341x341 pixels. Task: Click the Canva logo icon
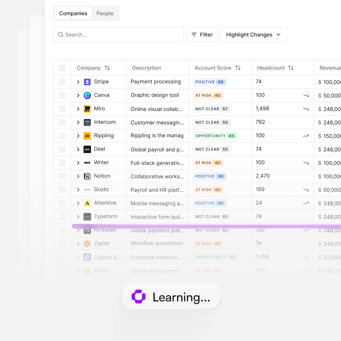[x=87, y=95]
